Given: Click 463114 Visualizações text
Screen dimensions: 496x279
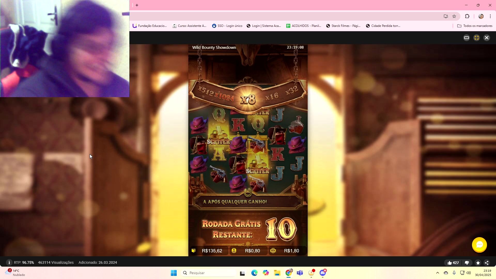Looking at the screenshot, I should [56, 262].
